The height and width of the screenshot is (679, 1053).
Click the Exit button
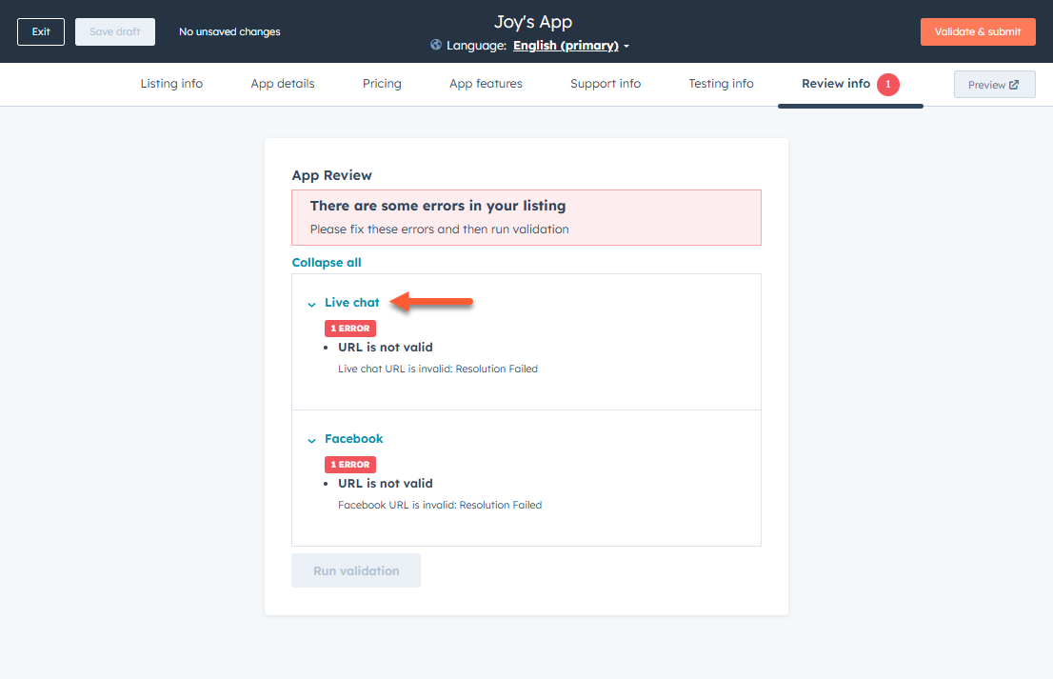coord(41,31)
